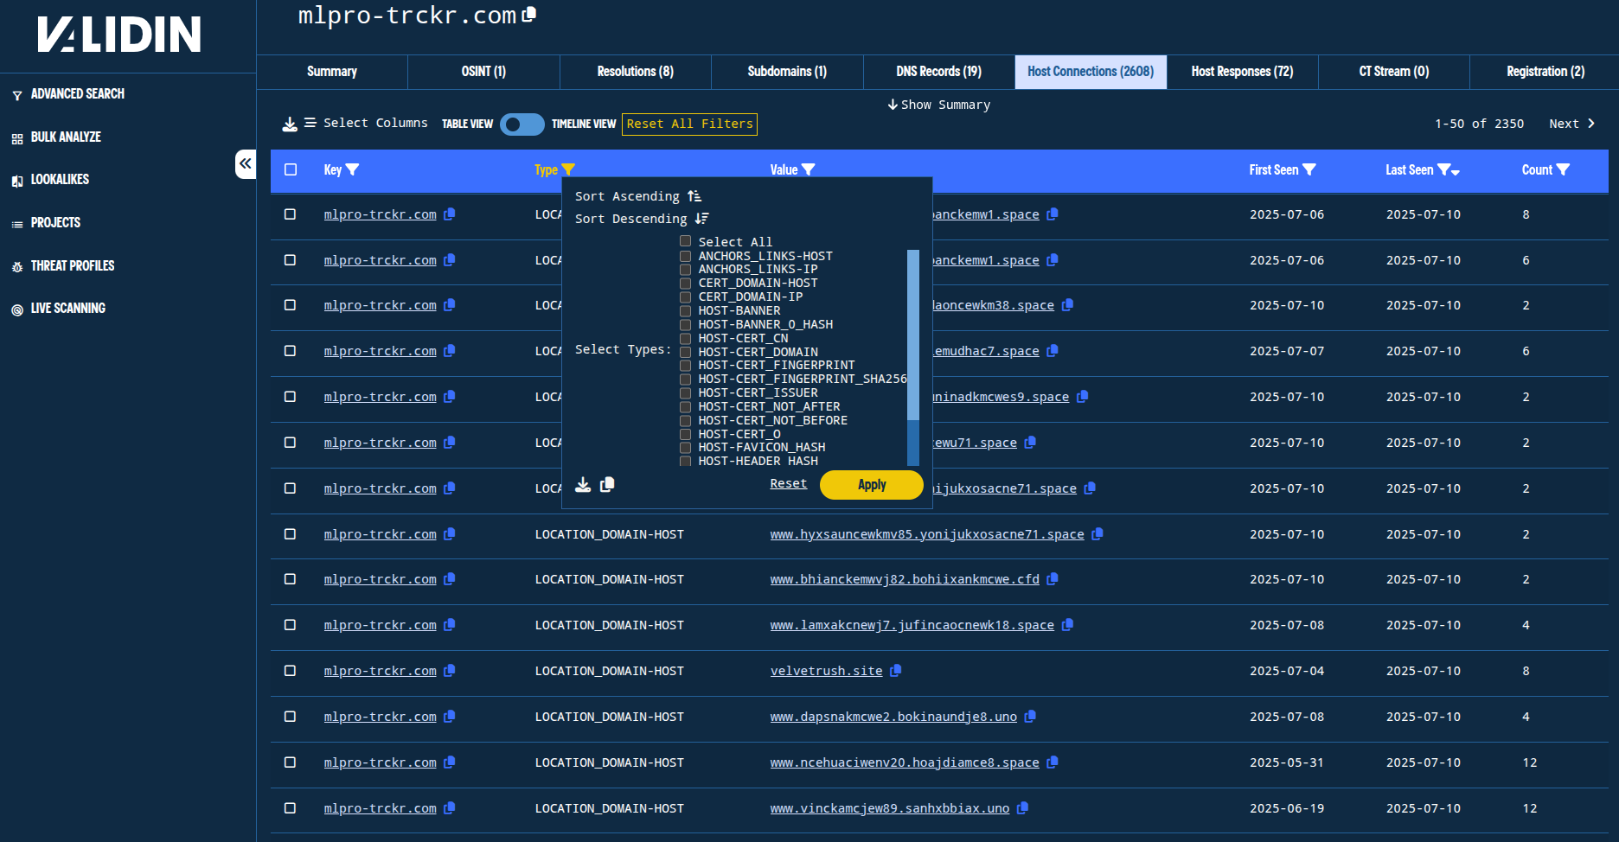This screenshot has height=842, width=1619.
Task: Open the Type column filter funnel
Action: point(568,170)
